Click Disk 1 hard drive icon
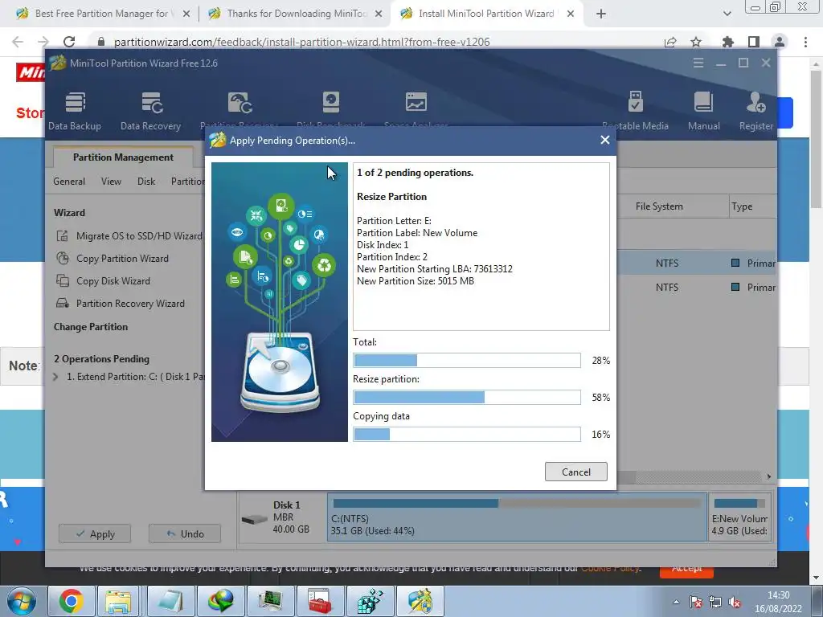Image resolution: width=823 pixels, height=617 pixels. pyautogui.click(x=255, y=519)
